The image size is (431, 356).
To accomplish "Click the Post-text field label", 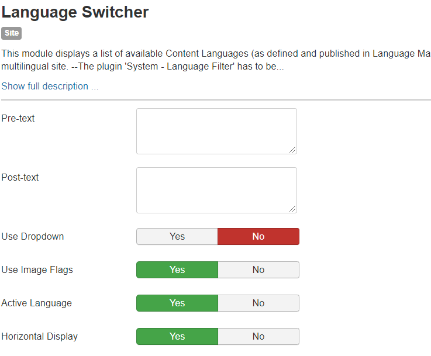I will 20,178.
